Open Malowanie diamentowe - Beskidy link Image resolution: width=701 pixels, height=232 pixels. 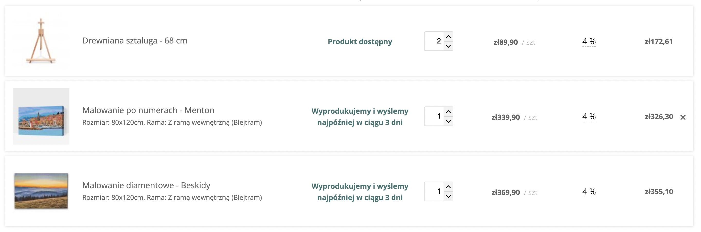(146, 185)
